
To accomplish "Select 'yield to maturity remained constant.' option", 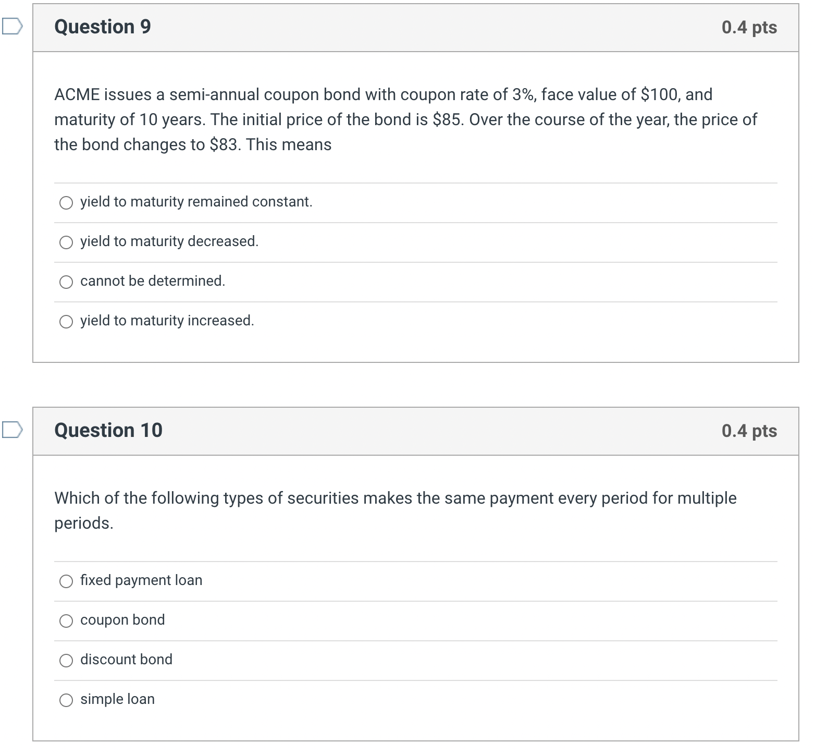I will pos(66,203).
